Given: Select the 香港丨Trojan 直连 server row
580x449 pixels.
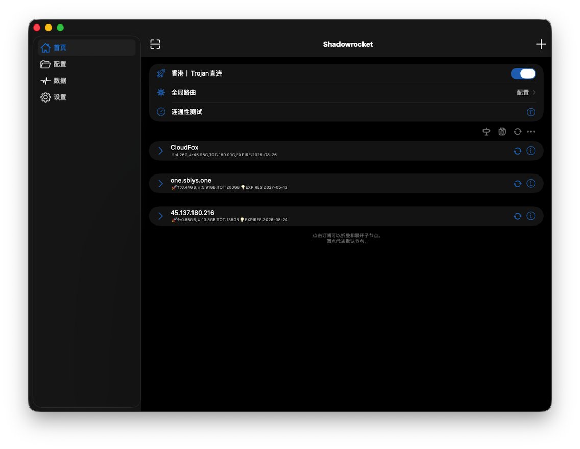Looking at the screenshot, I should coord(346,73).
